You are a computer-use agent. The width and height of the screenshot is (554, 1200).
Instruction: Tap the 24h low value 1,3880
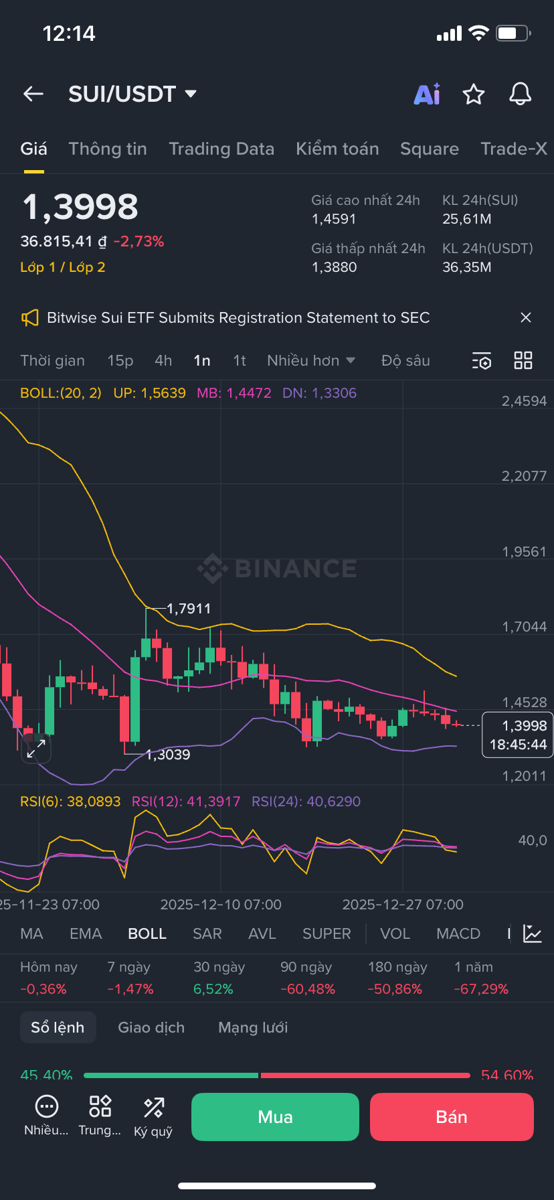tap(334, 267)
